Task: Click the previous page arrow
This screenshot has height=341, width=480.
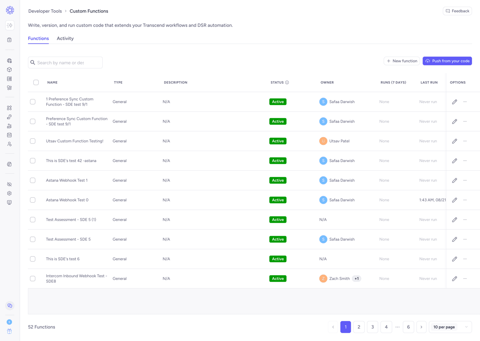Action: point(333,327)
